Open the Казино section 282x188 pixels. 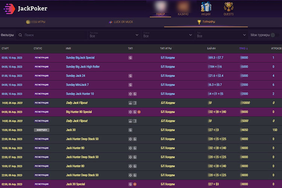coord(183,9)
